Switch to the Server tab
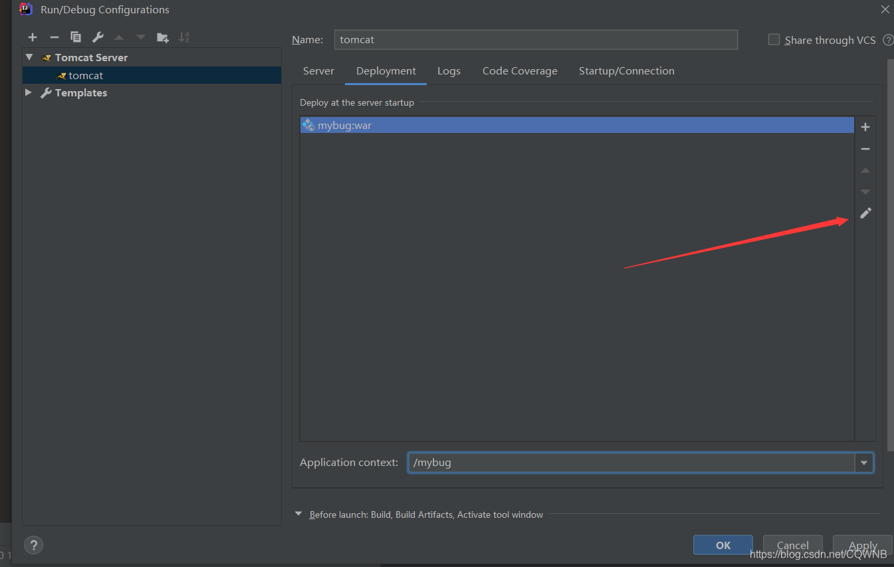Image resolution: width=894 pixels, height=567 pixels. (318, 71)
